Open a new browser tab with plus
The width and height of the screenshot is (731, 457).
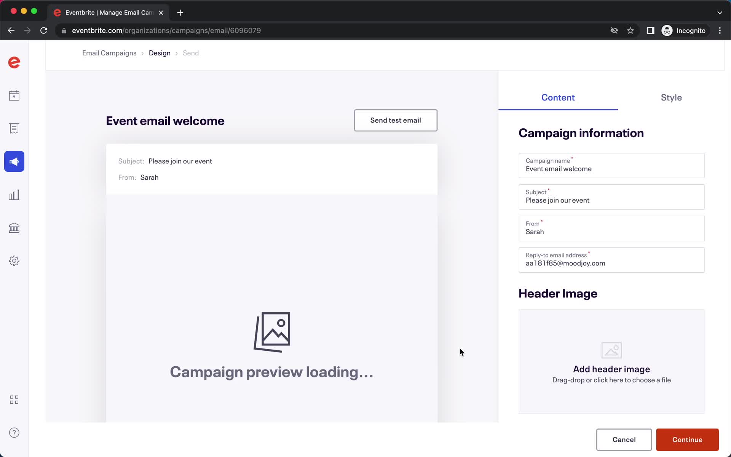pyautogui.click(x=180, y=13)
